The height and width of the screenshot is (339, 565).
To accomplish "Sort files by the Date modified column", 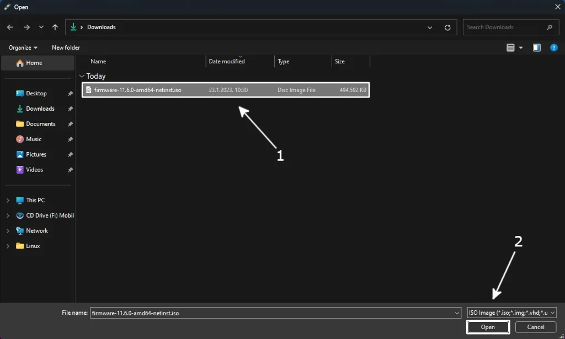I will click(227, 61).
